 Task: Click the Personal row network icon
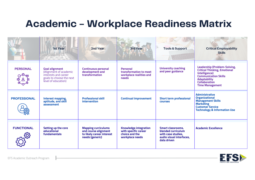(x=23, y=79)
